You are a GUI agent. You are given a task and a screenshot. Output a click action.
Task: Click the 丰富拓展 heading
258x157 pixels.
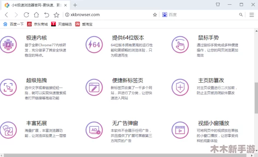click(36, 123)
